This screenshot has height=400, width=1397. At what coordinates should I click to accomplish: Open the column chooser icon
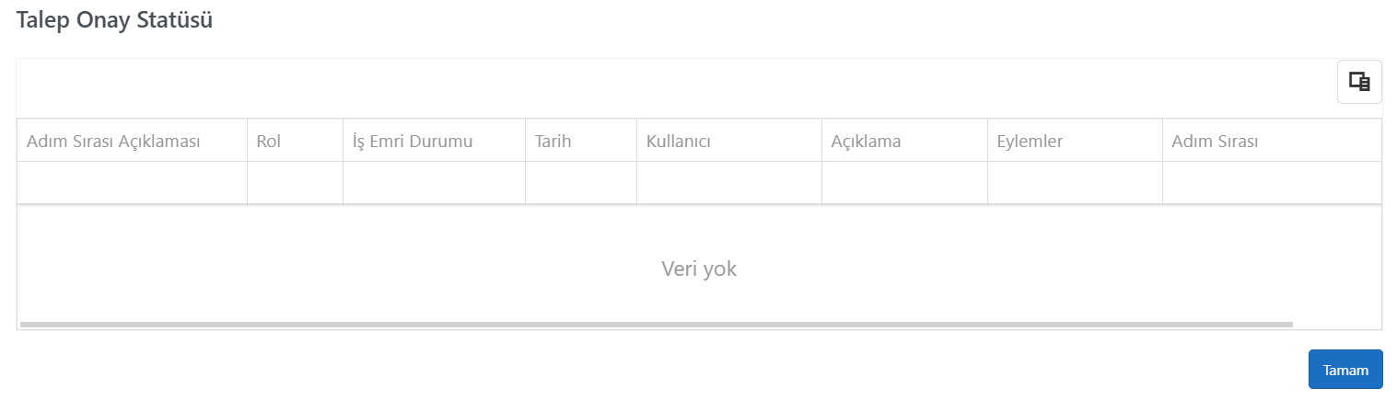tap(1359, 82)
